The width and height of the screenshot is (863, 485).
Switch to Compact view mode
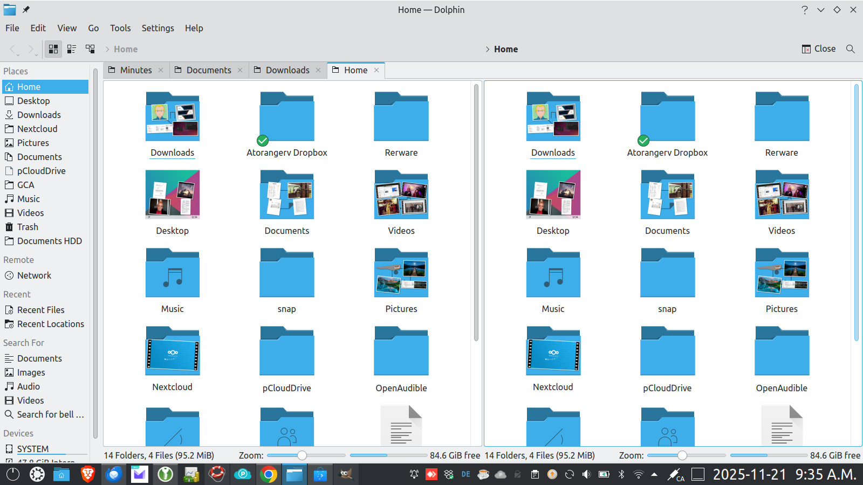(72, 49)
